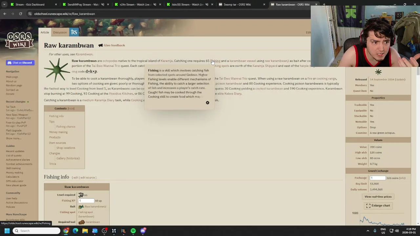Click the Give feedback megaphone icon

pyautogui.click(x=100, y=45)
